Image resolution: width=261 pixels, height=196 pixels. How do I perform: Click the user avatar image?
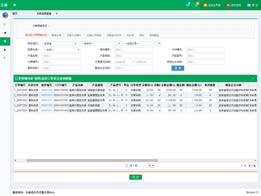tap(5, 15)
